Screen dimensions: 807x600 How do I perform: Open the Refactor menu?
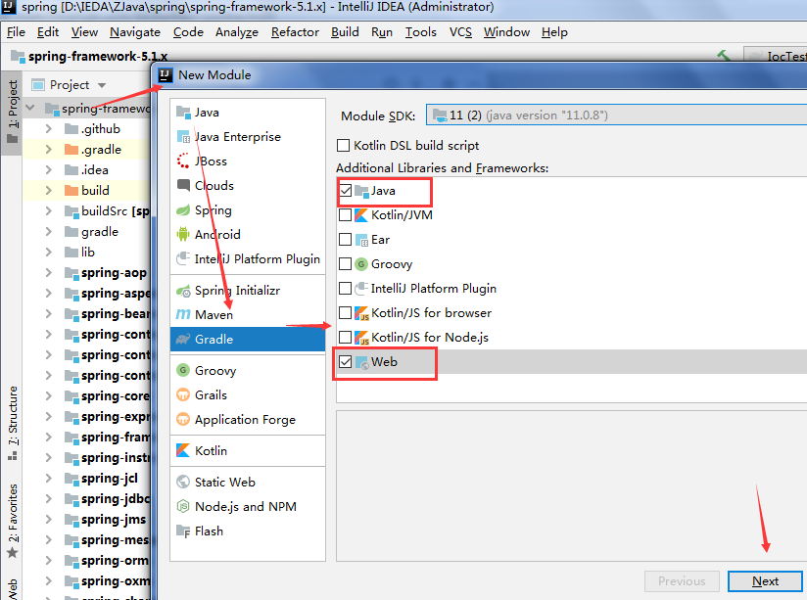295,32
